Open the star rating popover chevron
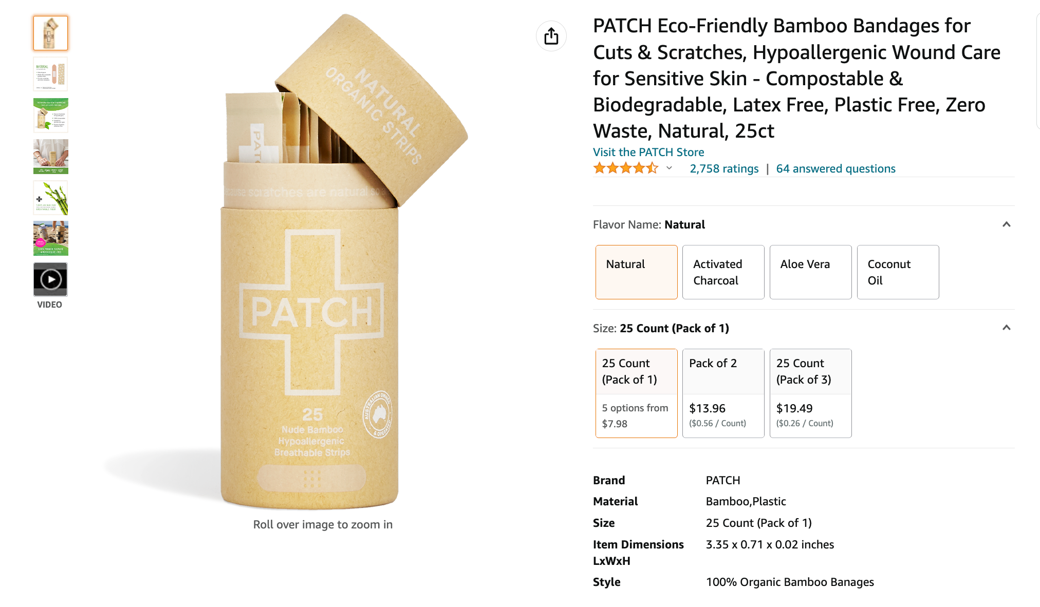This screenshot has height=607, width=1040. click(669, 168)
